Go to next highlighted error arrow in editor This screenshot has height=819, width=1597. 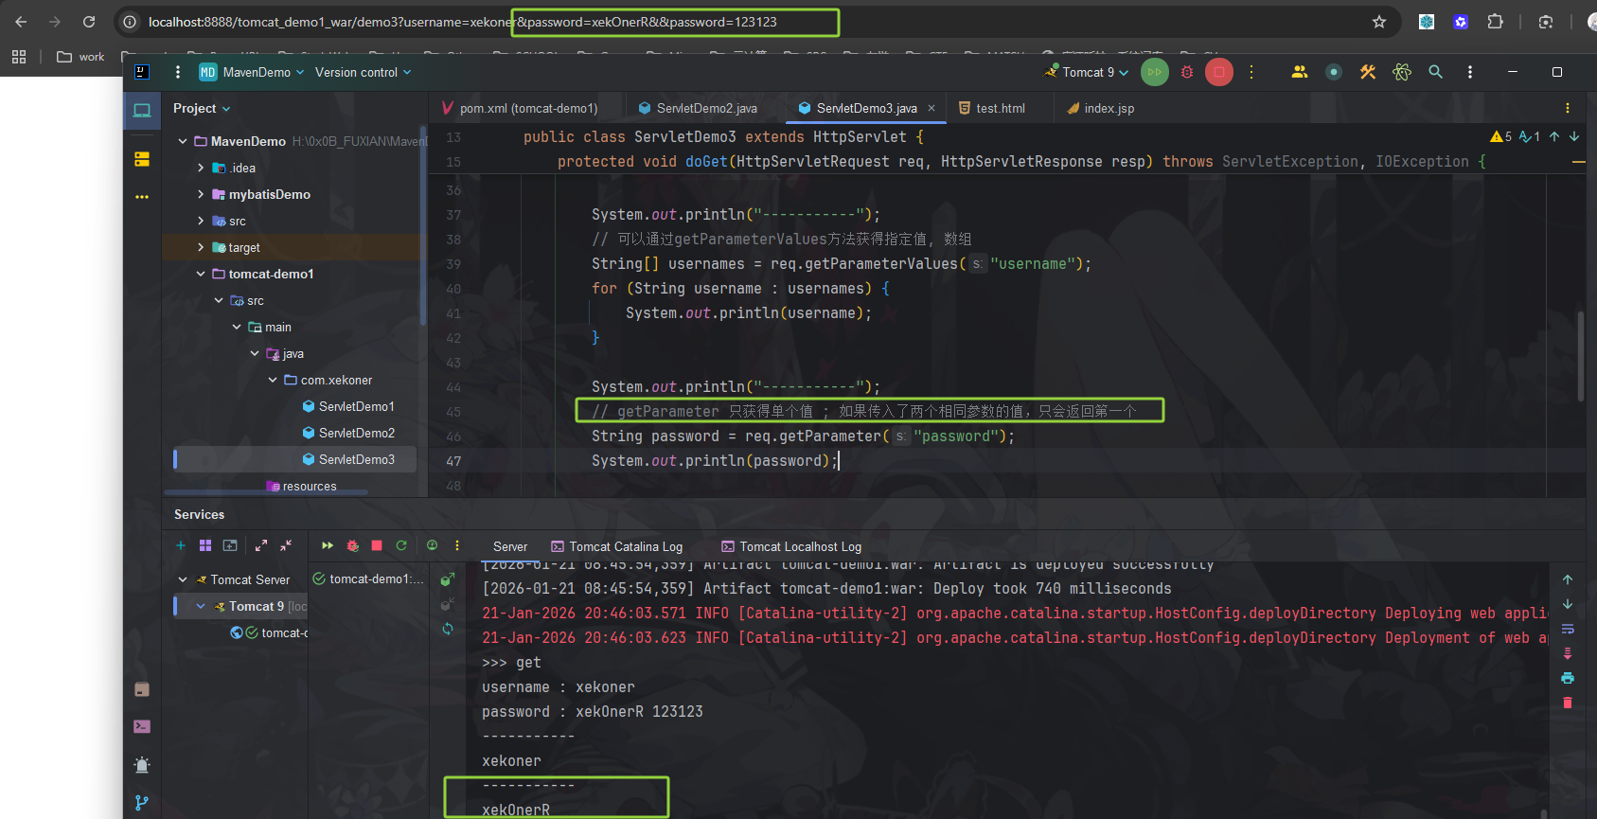[1574, 136]
